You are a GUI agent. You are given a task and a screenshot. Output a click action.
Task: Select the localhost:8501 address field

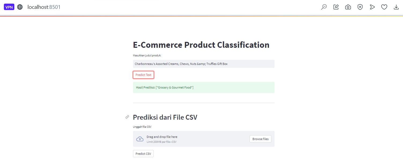(x=44, y=7)
